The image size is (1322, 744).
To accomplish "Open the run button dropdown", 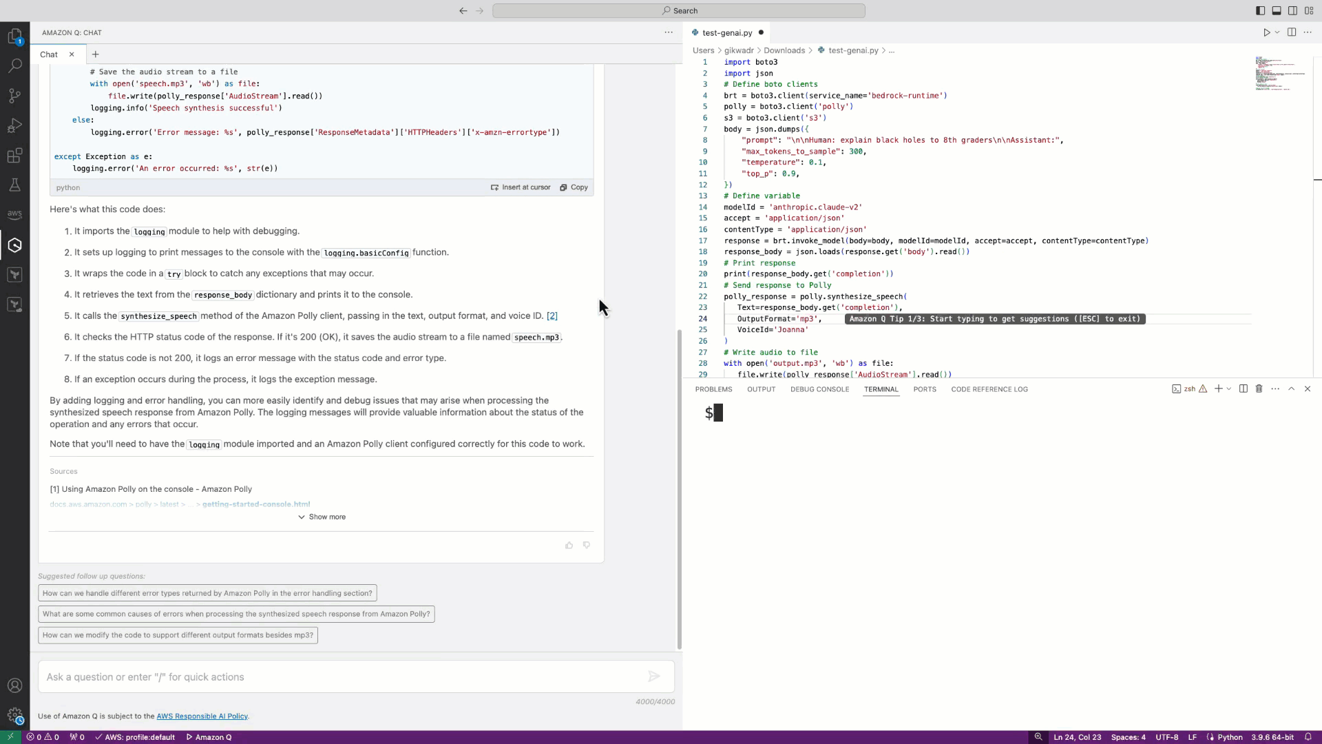I will click(1278, 32).
